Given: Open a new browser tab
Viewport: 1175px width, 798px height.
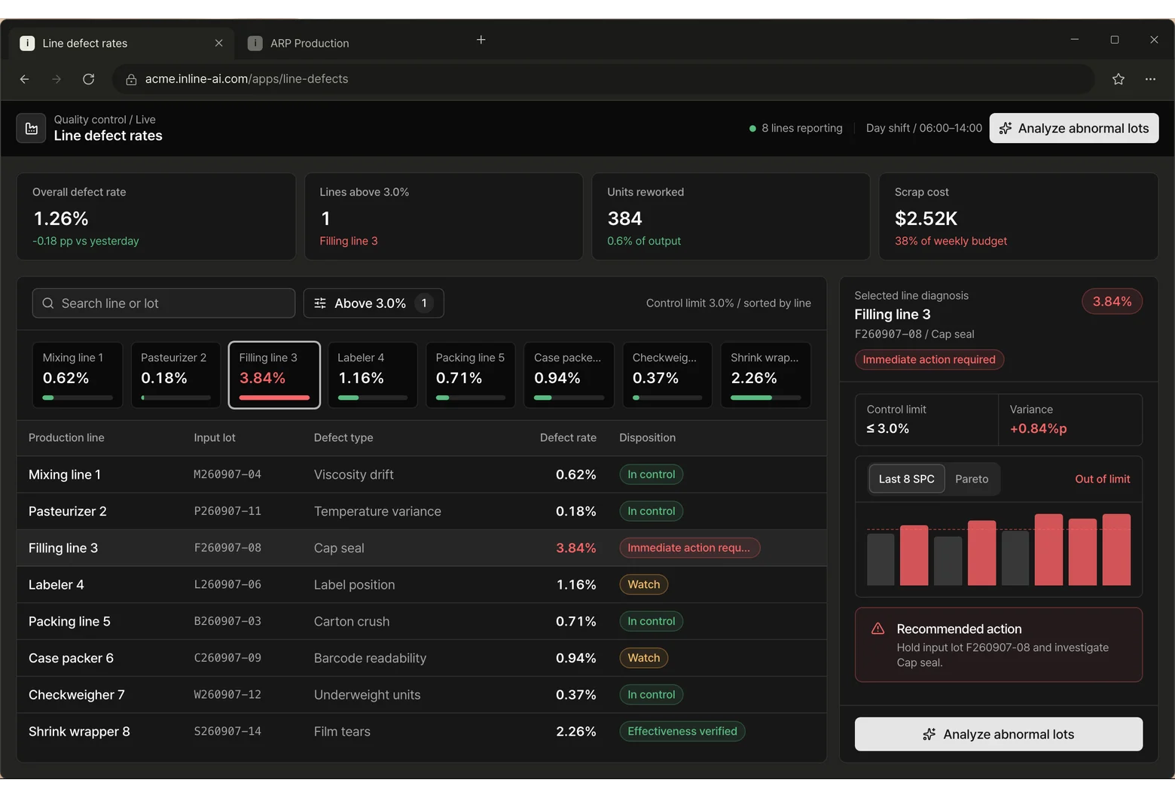Looking at the screenshot, I should pyautogui.click(x=481, y=40).
